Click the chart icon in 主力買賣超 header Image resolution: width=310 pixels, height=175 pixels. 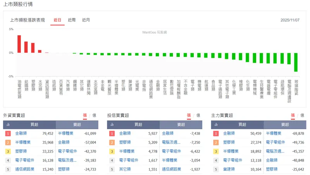[x=216, y=124]
